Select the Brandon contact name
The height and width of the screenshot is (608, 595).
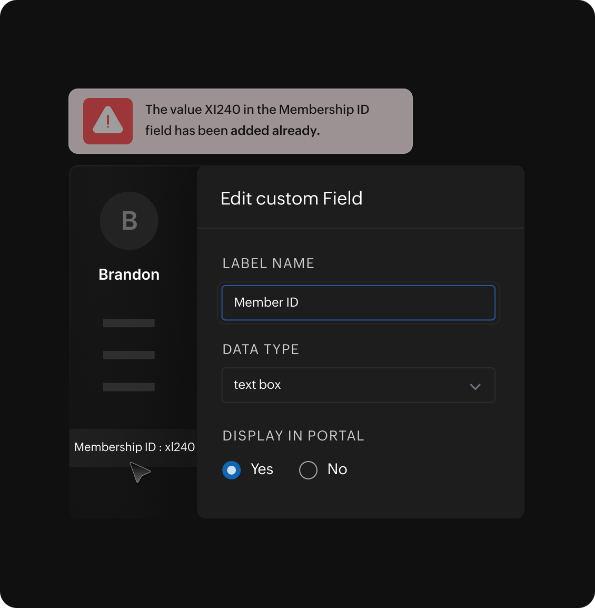pos(129,274)
